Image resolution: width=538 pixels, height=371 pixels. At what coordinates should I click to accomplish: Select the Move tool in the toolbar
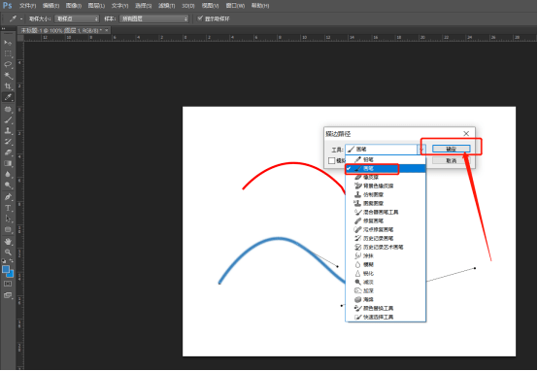pyautogui.click(x=8, y=43)
